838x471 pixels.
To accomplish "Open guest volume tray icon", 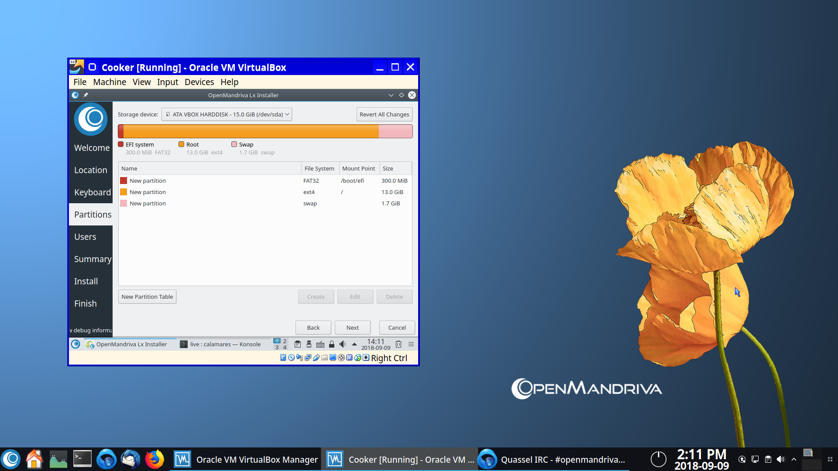I will [x=343, y=344].
